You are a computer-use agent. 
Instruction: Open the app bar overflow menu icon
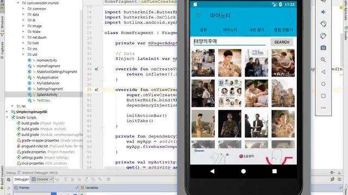290,16
